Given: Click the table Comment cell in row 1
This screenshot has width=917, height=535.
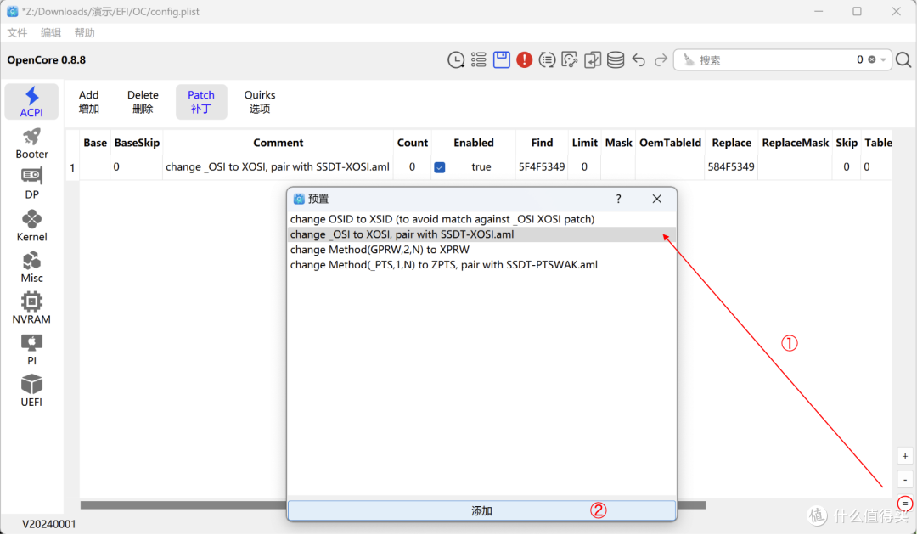Looking at the screenshot, I should [278, 167].
